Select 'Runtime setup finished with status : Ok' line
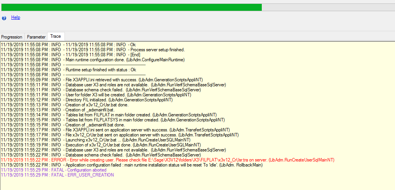 coord(68,70)
